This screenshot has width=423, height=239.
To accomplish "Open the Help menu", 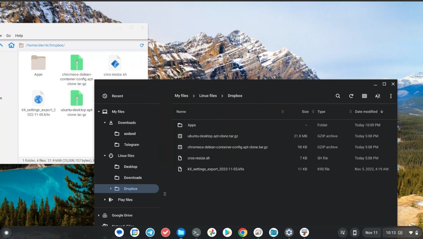I will (x=19, y=36).
